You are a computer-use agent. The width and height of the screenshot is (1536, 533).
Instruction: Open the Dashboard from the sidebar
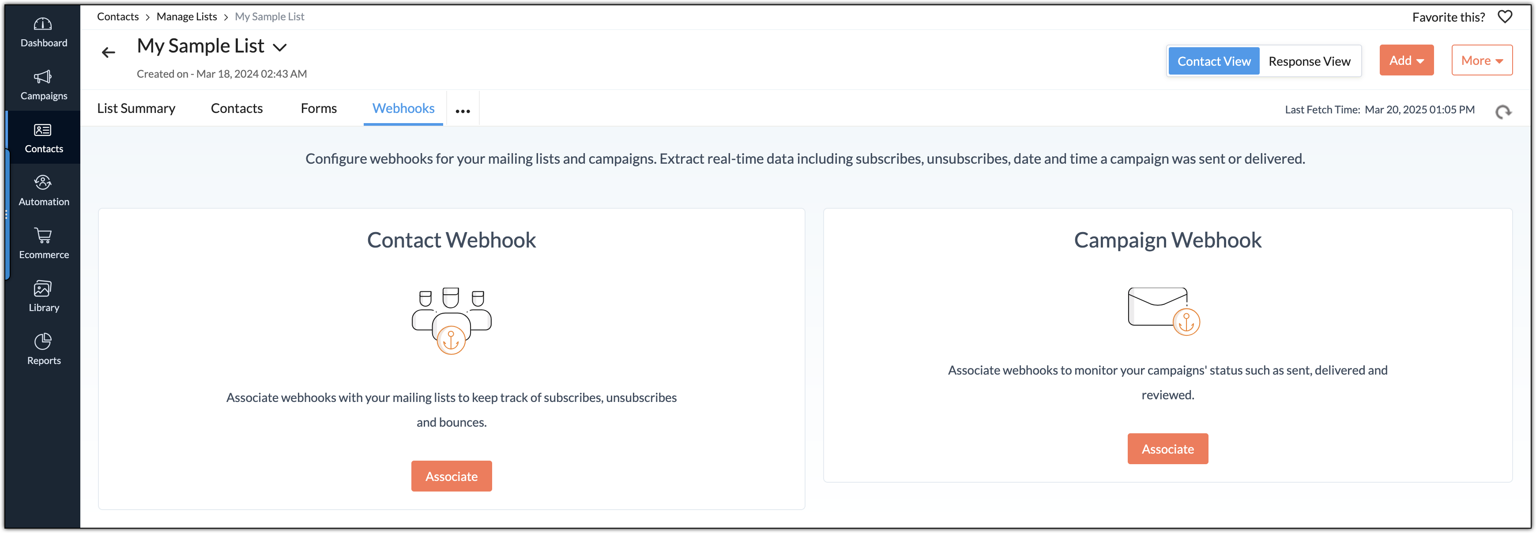[43, 31]
